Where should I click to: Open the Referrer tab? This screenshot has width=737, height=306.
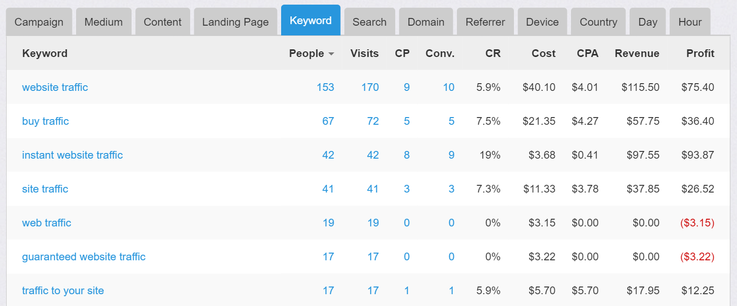click(x=485, y=22)
